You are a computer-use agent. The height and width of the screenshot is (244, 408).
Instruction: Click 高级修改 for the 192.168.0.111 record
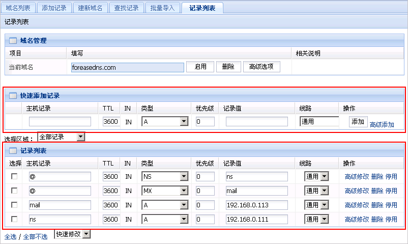click(357, 219)
